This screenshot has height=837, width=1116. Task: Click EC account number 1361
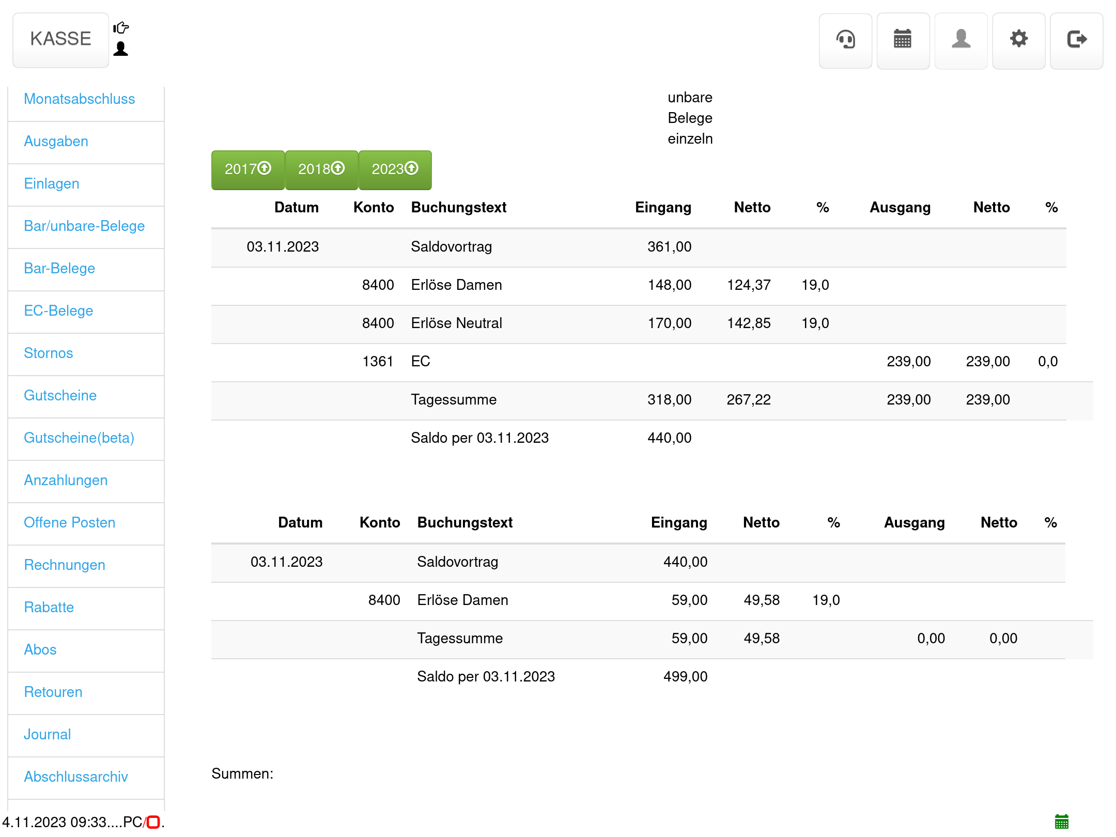pos(378,361)
